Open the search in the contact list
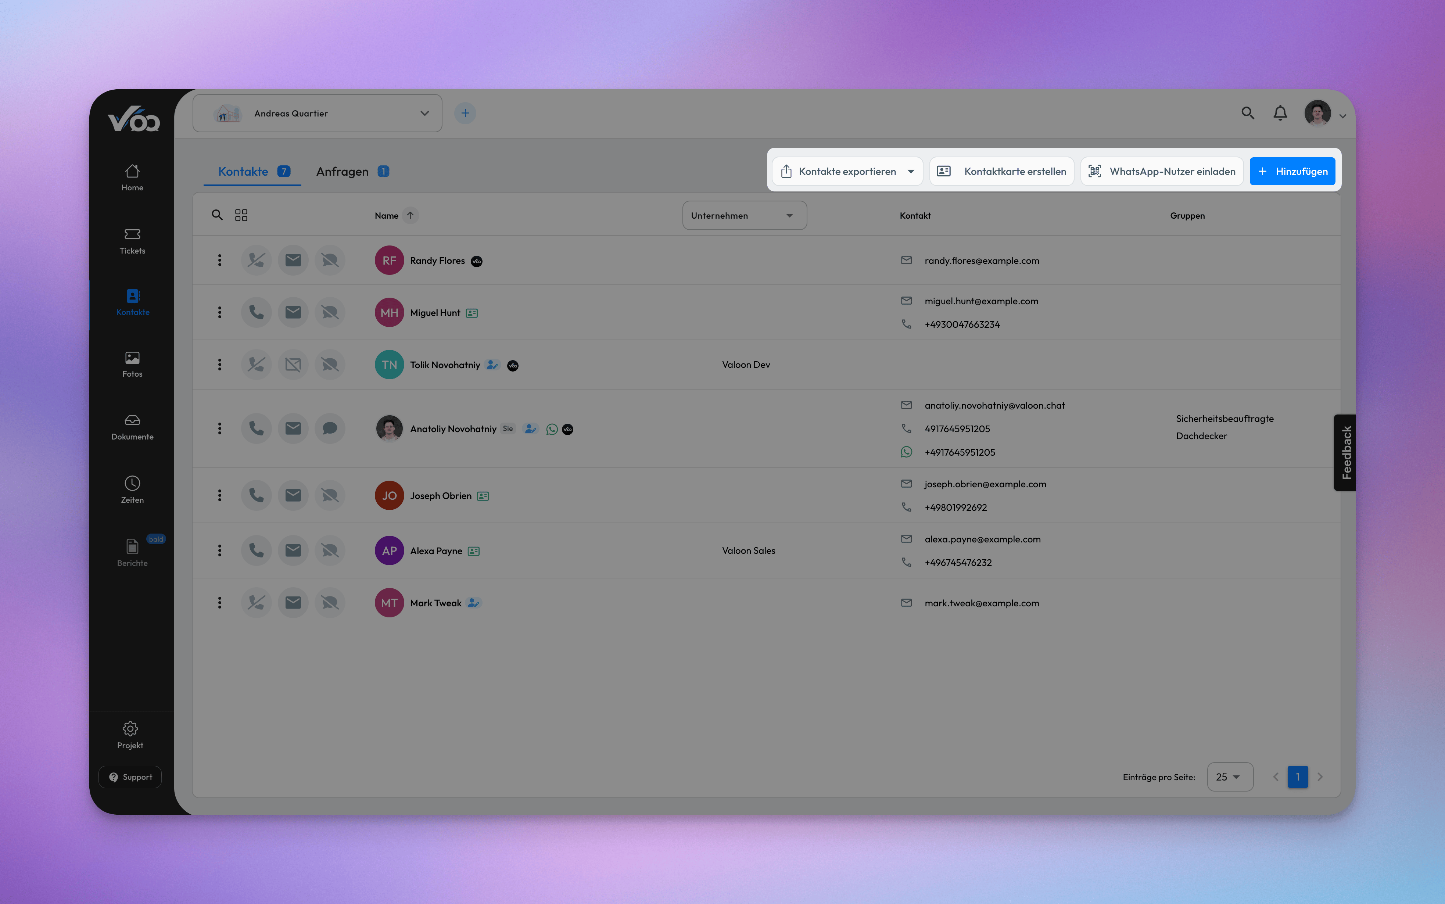 pyautogui.click(x=218, y=215)
